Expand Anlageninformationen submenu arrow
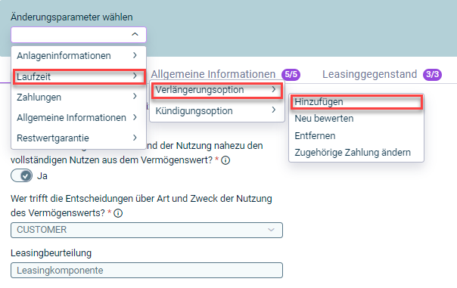 [135, 55]
